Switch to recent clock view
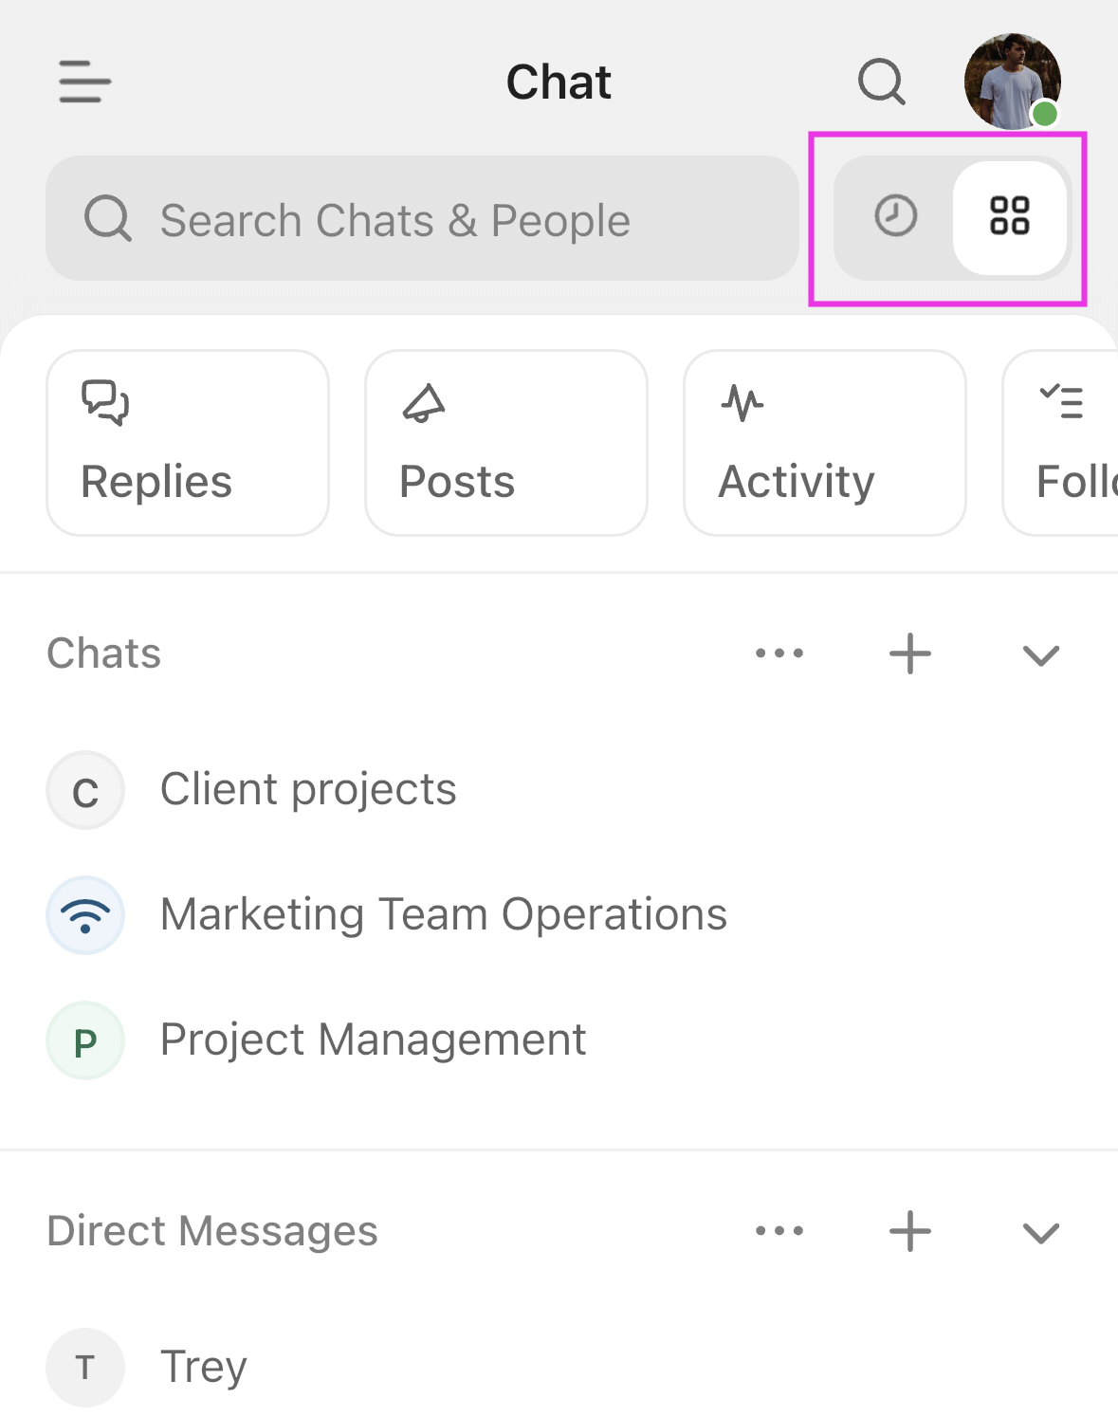 895,216
